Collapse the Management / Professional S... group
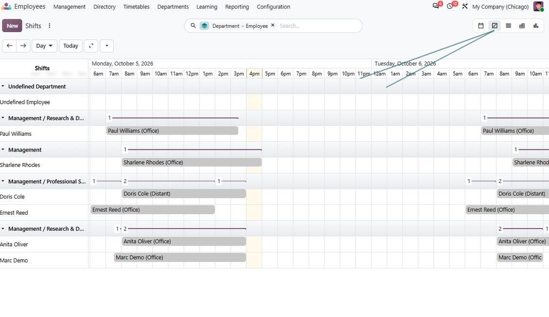The width and height of the screenshot is (549, 317). tap(3, 181)
